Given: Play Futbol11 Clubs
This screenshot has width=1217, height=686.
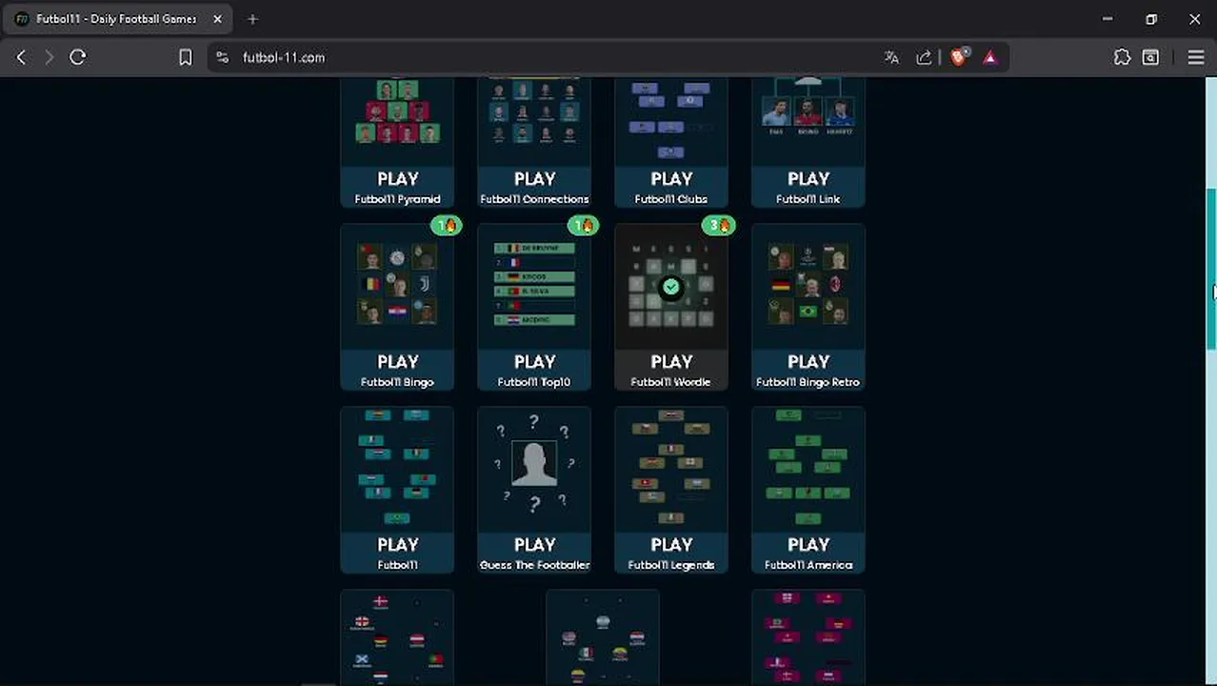Looking at the screenshot, I should (671, 178).
